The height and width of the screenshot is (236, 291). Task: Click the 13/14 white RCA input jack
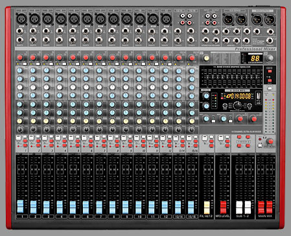[183, 16]
